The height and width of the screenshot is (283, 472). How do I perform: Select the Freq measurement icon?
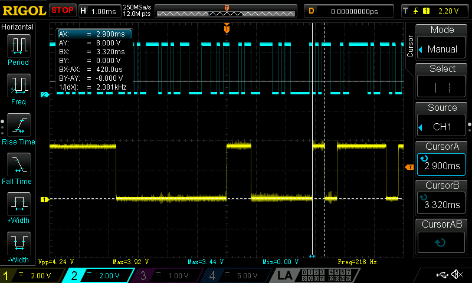(18, 85)
